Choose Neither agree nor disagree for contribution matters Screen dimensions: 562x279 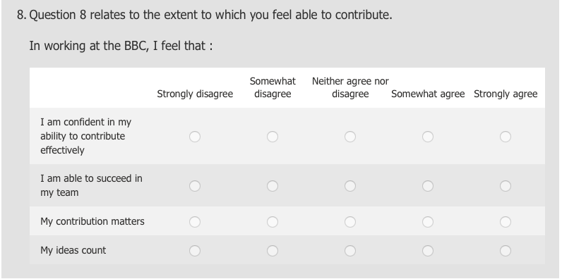point(350,222)
